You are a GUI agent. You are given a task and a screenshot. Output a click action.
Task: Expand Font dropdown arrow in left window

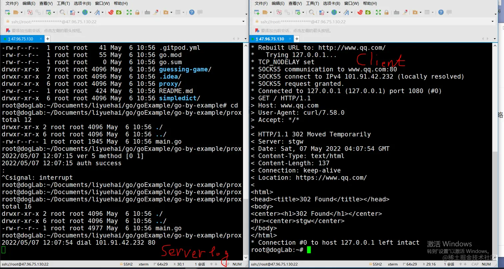point(102,12)
